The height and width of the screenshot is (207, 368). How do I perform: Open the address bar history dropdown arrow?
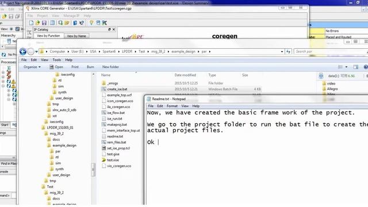coord(282,51)
